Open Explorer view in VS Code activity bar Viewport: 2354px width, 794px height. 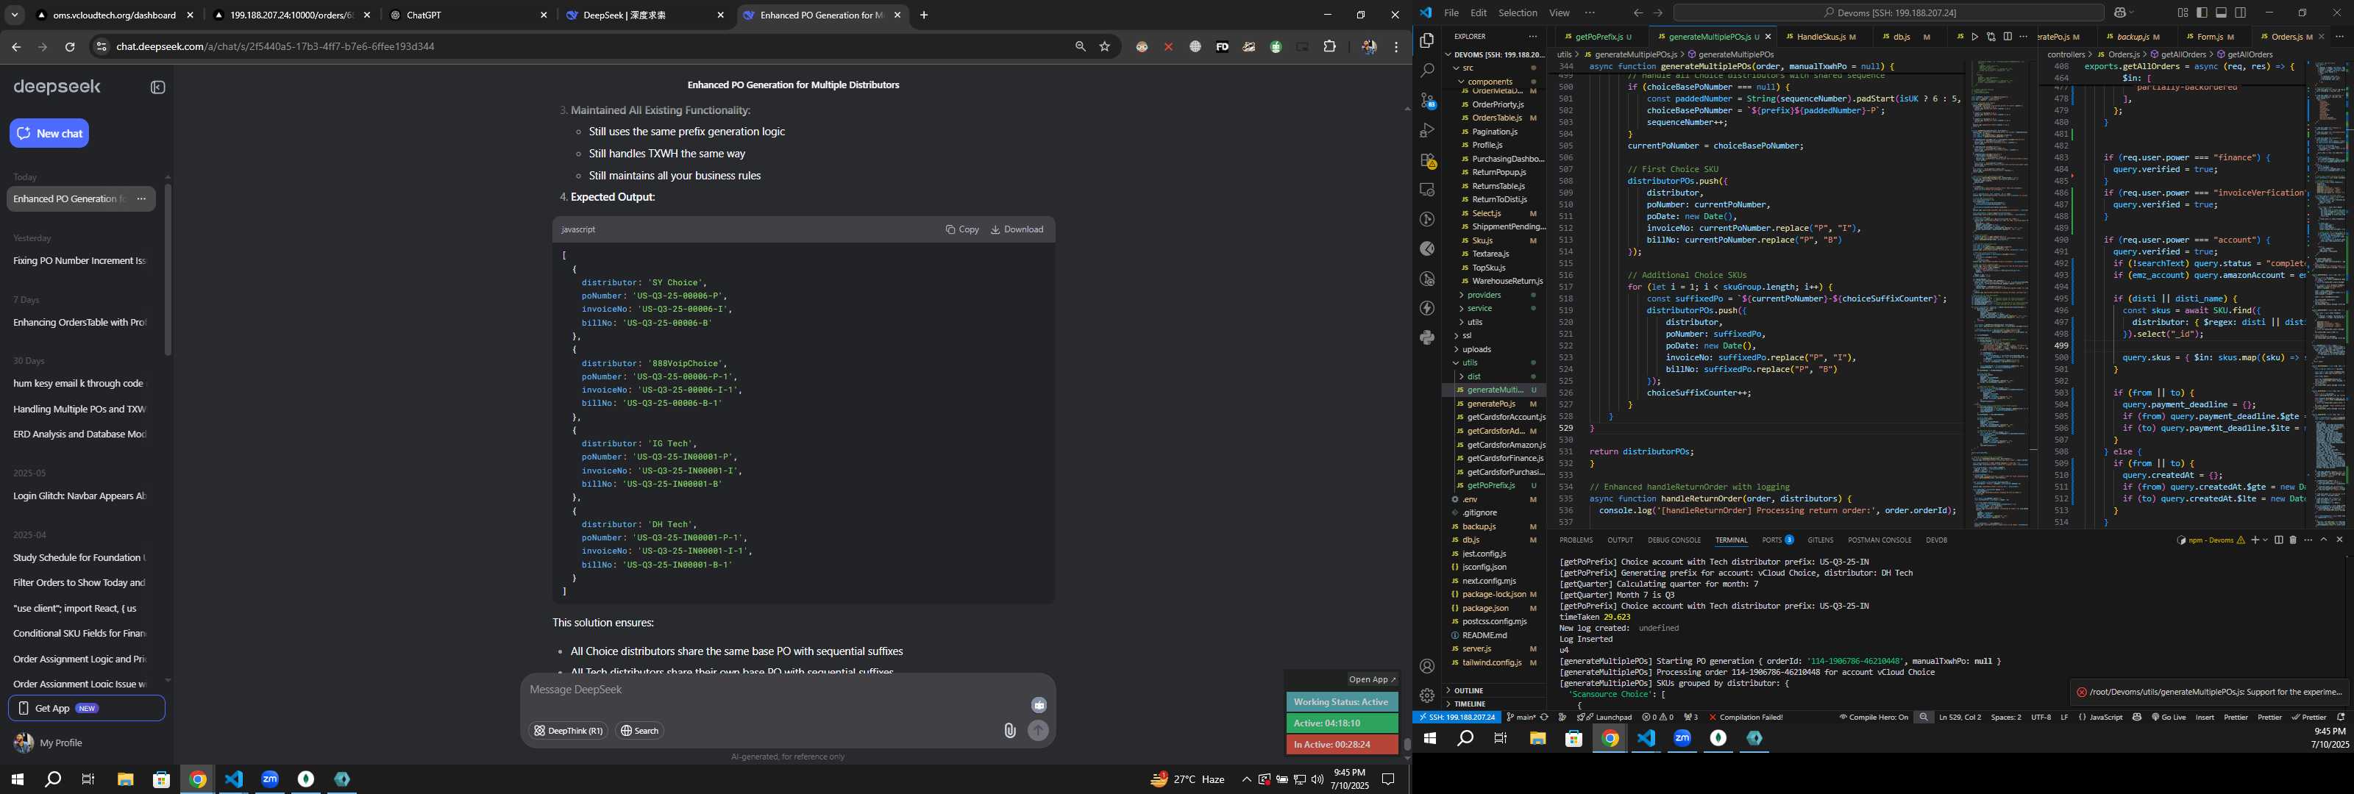pyautogui.click(x=1426, y=40)
